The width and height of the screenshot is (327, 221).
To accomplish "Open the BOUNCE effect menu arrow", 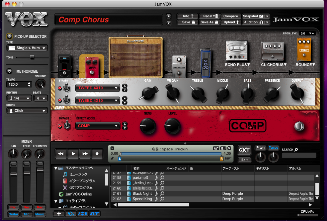I will pos(313,65).
